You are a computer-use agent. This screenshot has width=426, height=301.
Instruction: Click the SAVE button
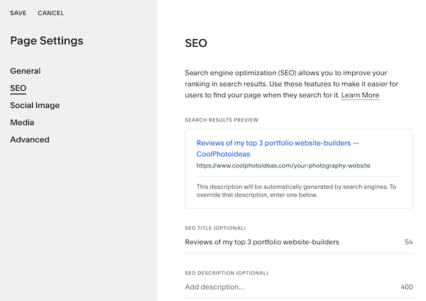coord(18,13)
